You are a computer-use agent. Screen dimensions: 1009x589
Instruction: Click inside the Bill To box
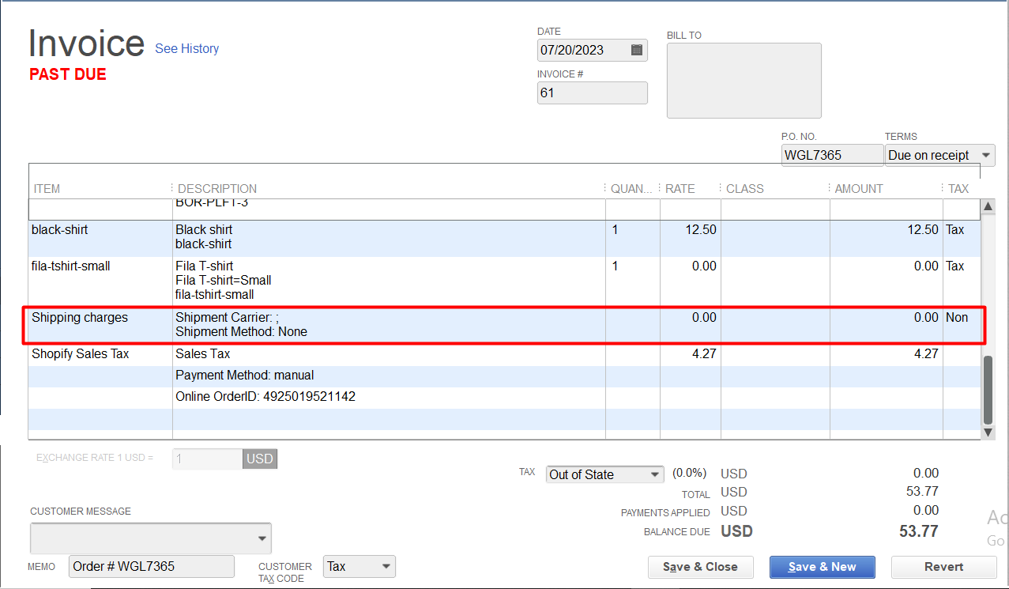click(x=744, y=81)
